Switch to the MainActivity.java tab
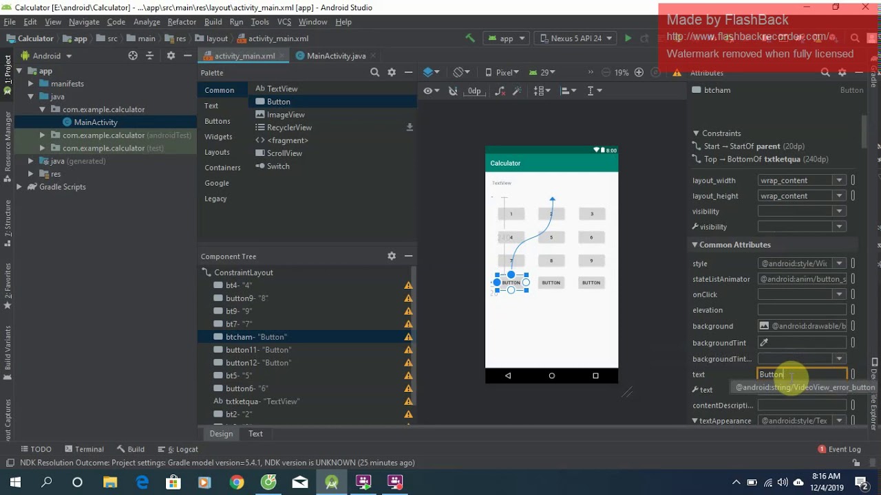The width and height of the screenshot is (881, 495). pos(336,56)
